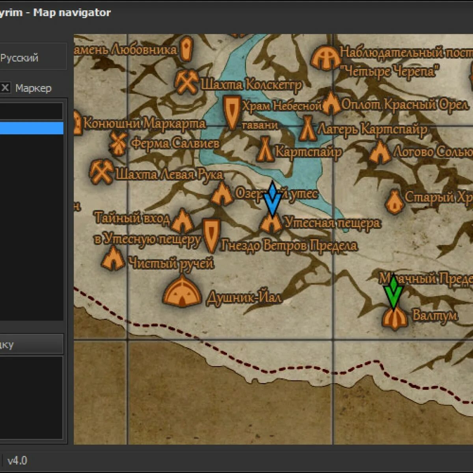Image resolution: width=473 pixels, height=473 pixels.
Task: Click the Гнездо Ветров Предела label
Action: click(289, 245)
